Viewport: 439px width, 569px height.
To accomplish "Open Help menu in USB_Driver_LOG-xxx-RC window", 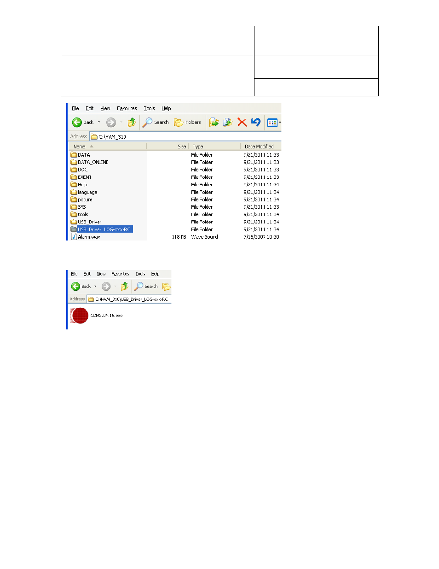I will tap(155, 274).
